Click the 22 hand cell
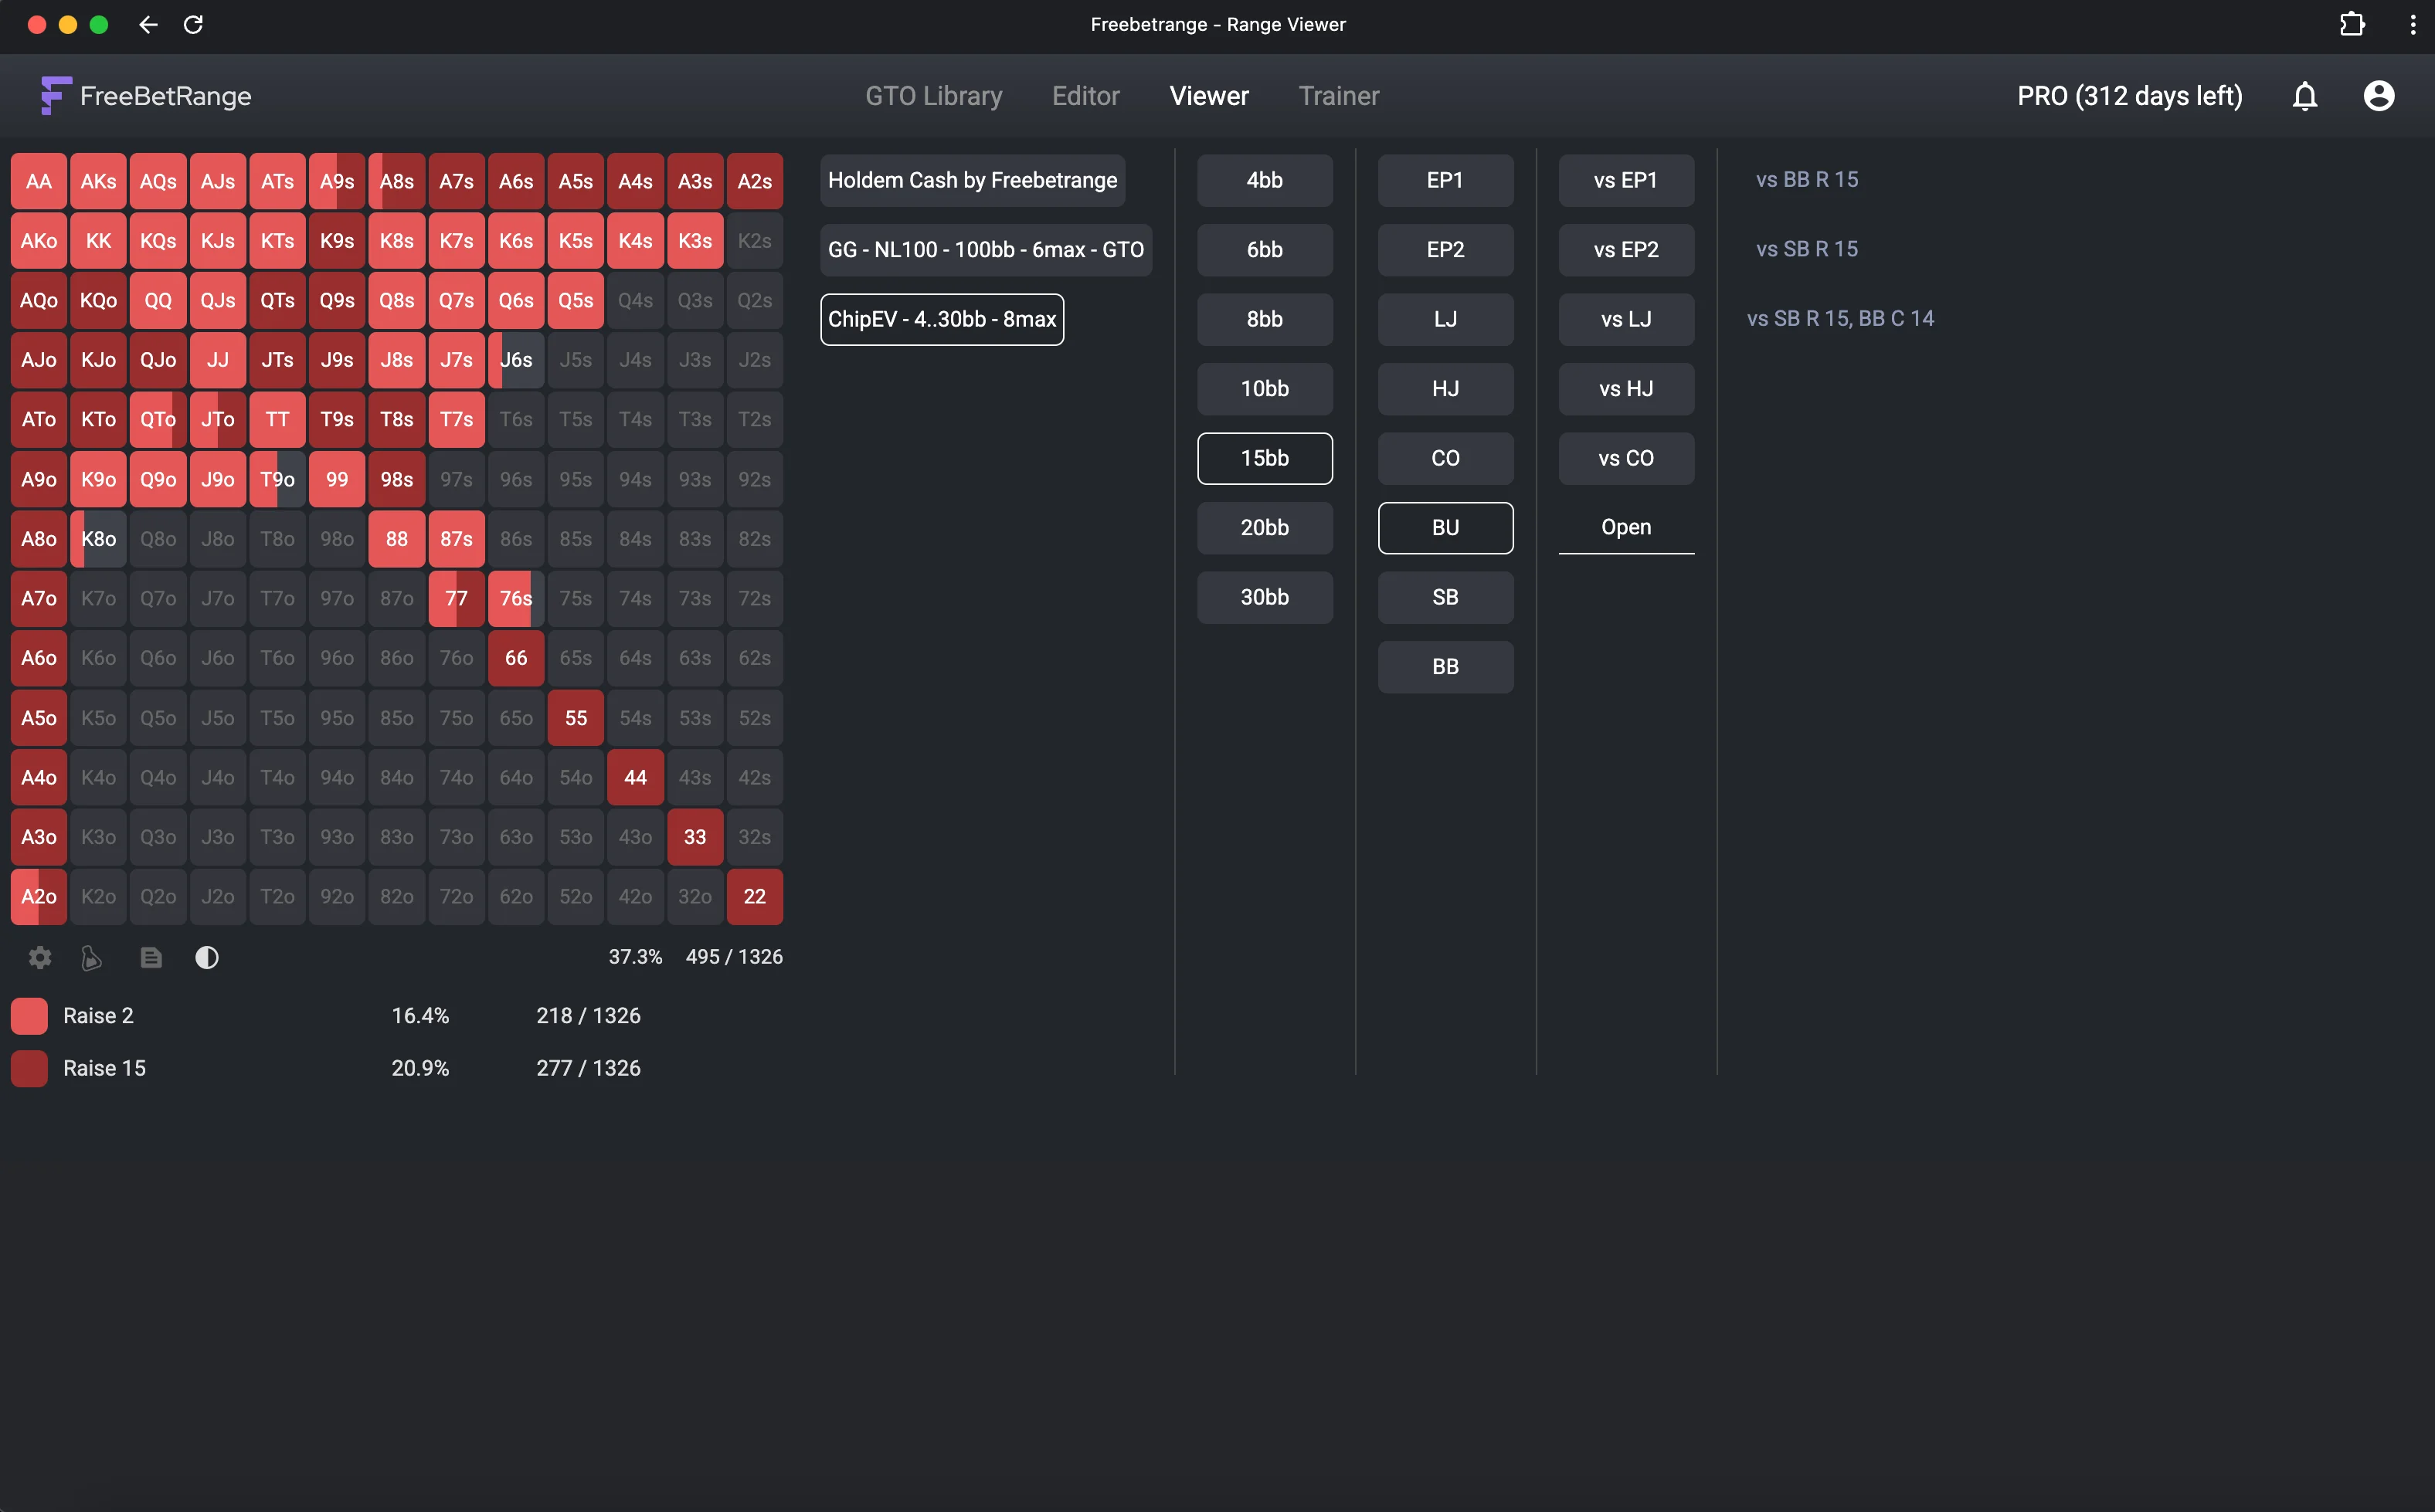This screenshot has width=2435, height=1512. [x=754, y=897]
